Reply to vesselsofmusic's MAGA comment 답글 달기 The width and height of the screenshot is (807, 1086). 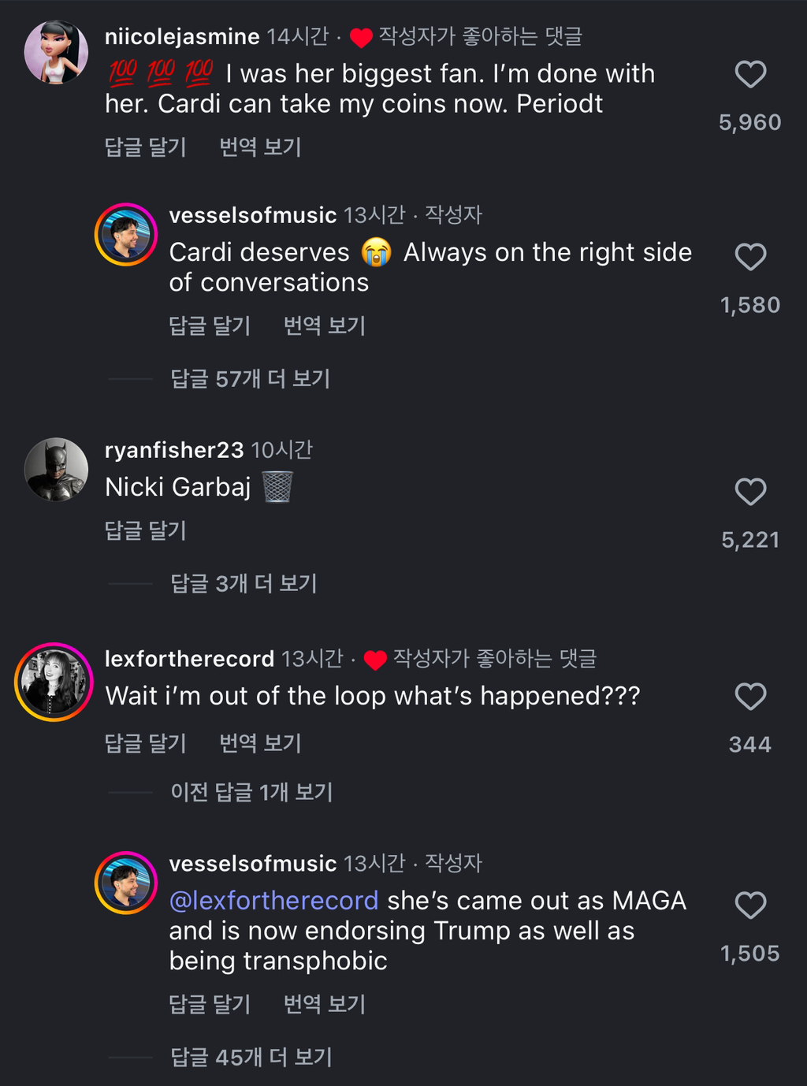(210, 1005)
